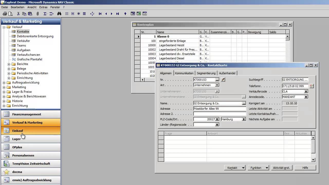Expand the Lager & Preise tree node
This screenshot has width=329, height=185.
[4, 92]
